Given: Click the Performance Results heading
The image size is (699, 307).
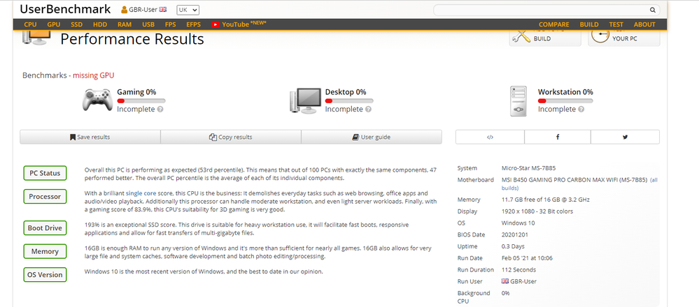Looking at the screenshot, I should 132,39.
